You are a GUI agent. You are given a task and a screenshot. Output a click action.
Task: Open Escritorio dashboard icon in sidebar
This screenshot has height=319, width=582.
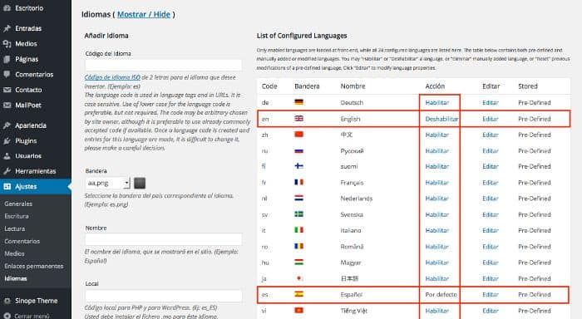coord(7,7)
